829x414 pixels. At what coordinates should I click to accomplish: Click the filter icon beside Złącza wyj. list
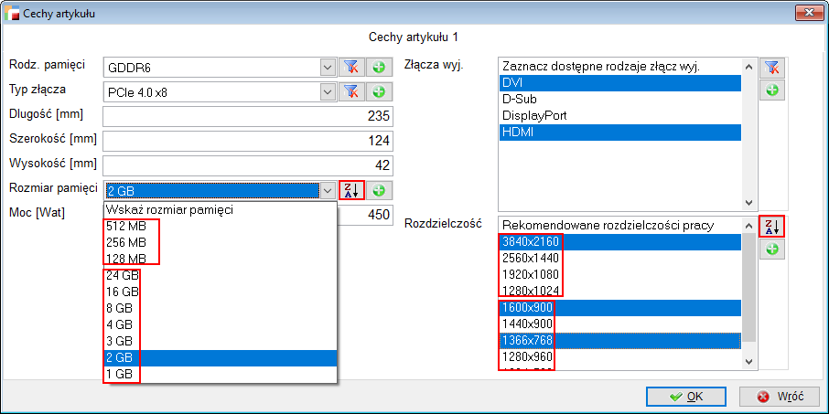(x=772, y=67)
